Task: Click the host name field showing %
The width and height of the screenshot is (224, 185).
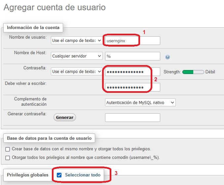Action: pyautogui.click(x=132, y=56)
